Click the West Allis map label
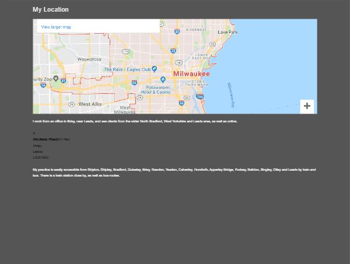 tap(90, 104)
